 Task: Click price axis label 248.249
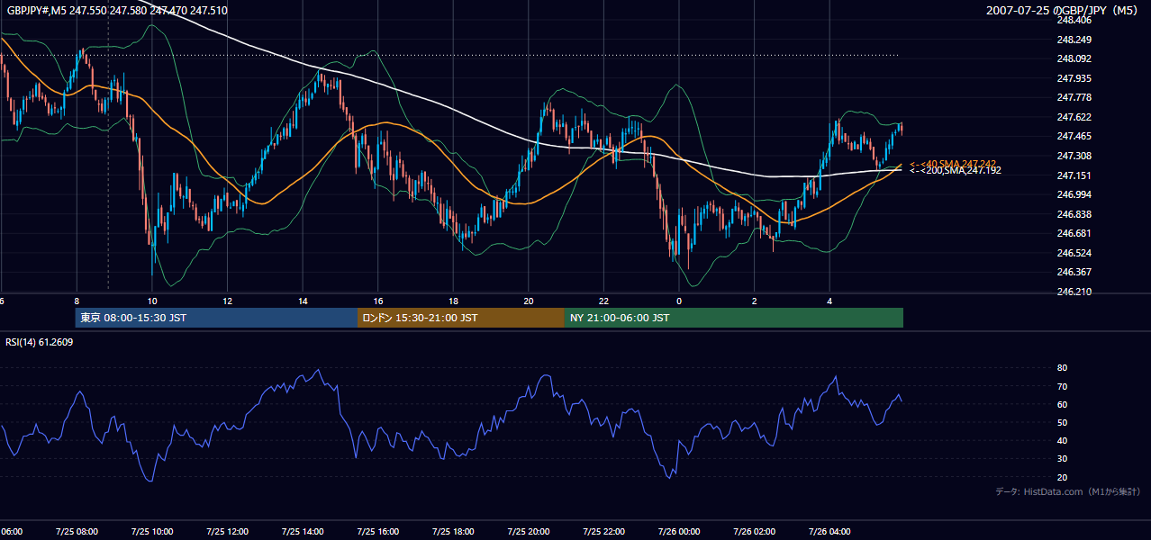point(1074,40)
